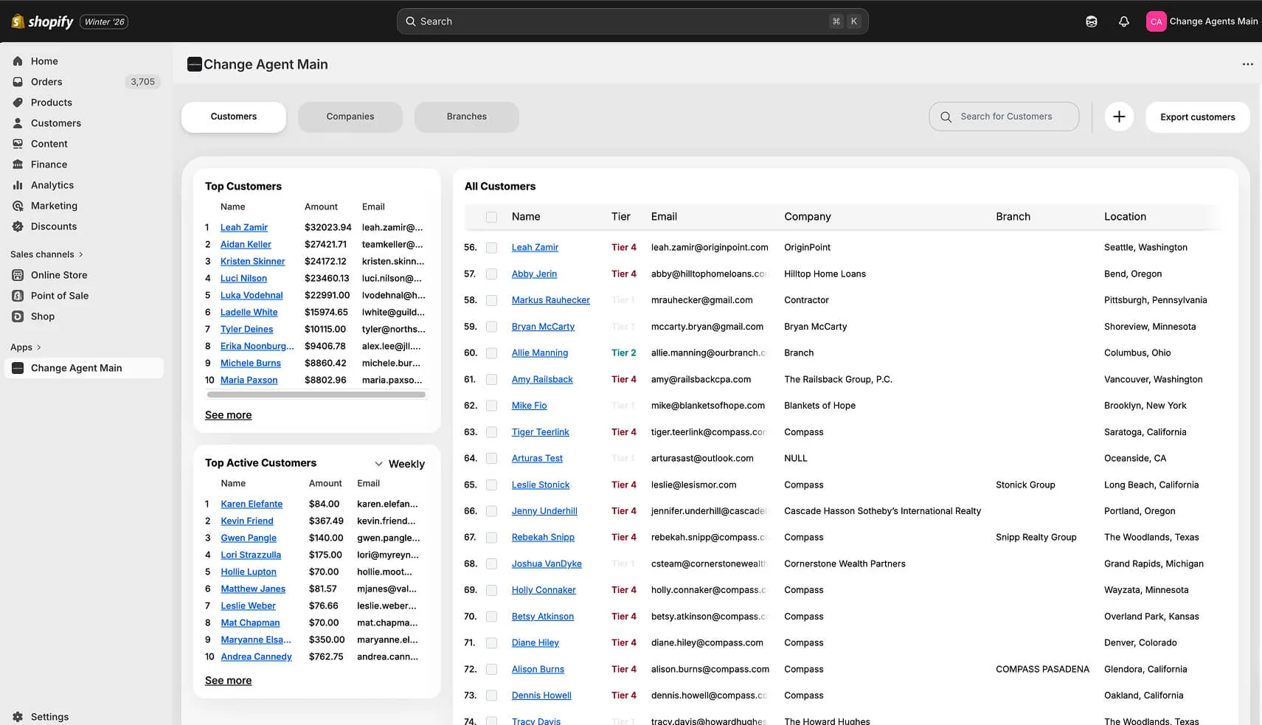Open the Products tag icon
1262x725 pixels.
18,103
